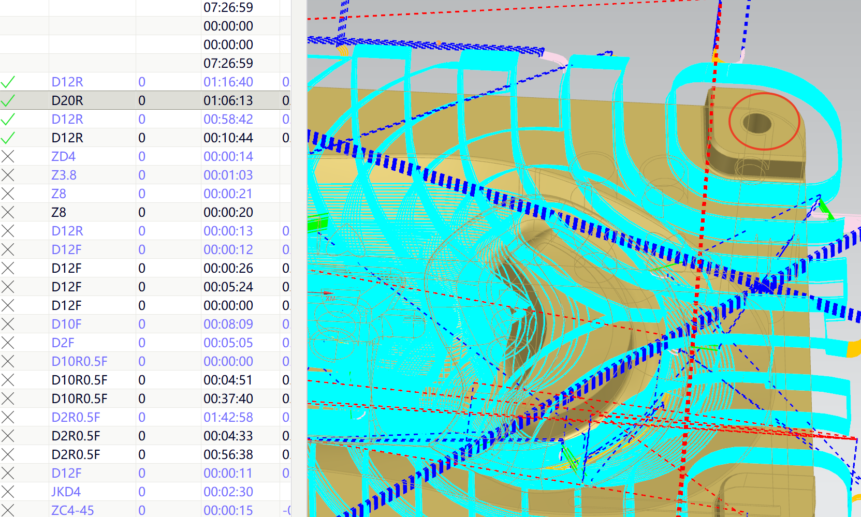Click the XM axis label in 3D view
861x517 pixels.
[330, 299]
